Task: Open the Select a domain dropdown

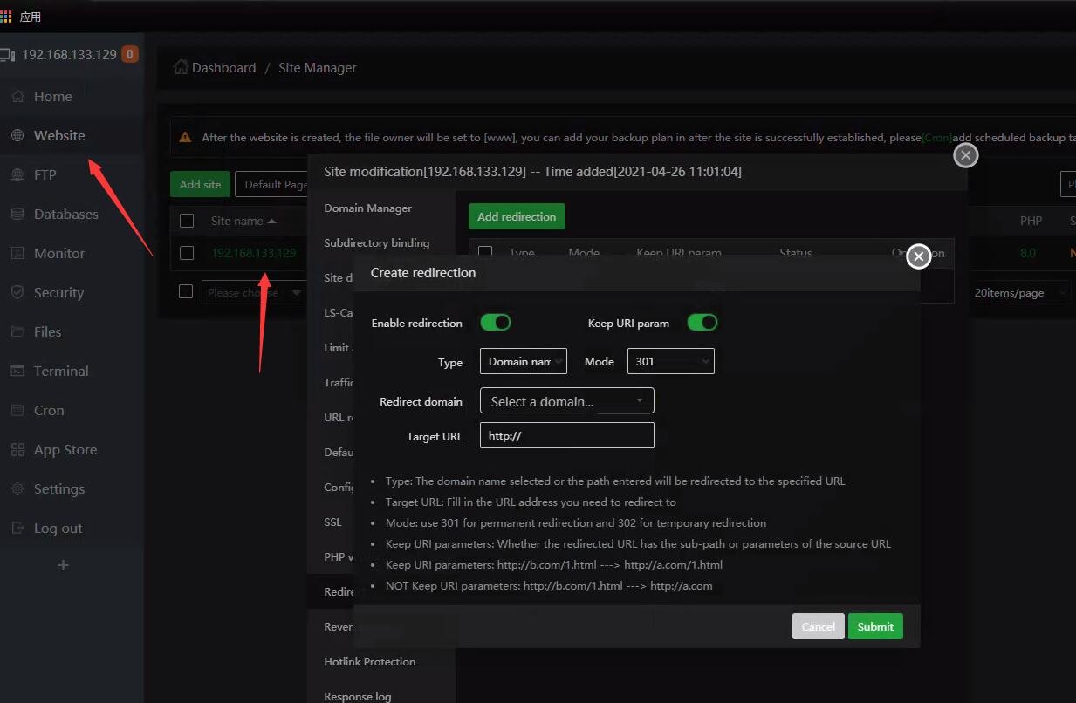Action: coord(566,401)
